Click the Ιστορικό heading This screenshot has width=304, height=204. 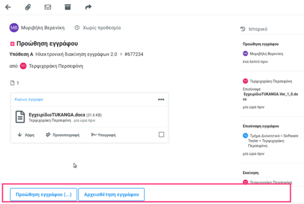point(258,29)
